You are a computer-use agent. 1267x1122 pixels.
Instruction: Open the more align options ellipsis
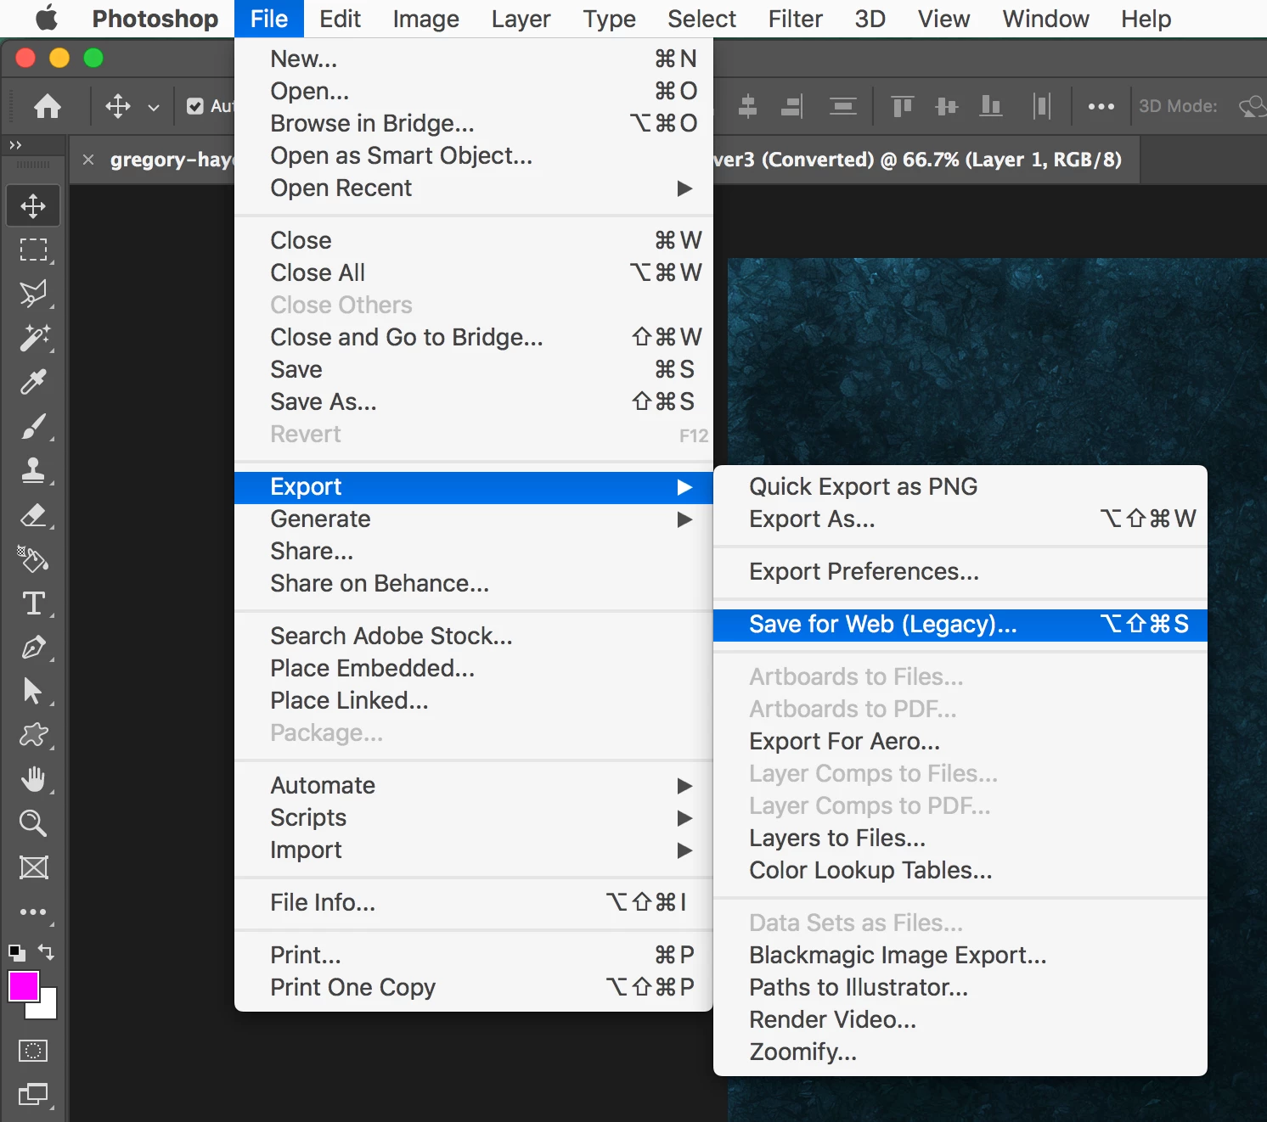pos(1101,106)
